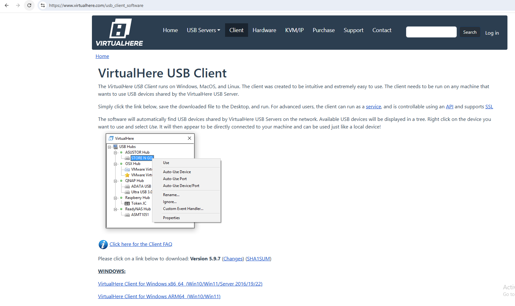Follow the Home breadcrumb link
This screenshot has width=515, height=306.
102,56
